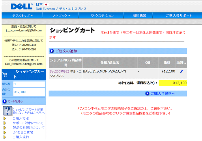The image size is (202, 141).
Task: Open the ノートブック dropdown menu
Action: [61, 16]
